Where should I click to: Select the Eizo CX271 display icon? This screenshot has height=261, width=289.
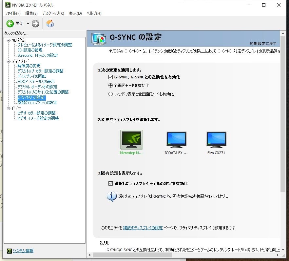[216, 140]
